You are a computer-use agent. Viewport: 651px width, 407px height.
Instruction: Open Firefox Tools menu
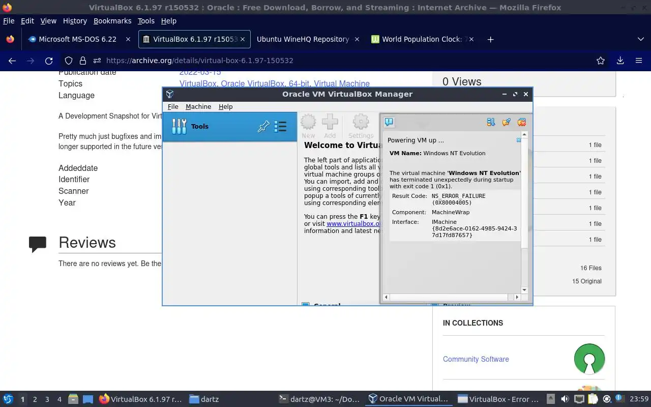pyautogui.click(x=146, y=21)
